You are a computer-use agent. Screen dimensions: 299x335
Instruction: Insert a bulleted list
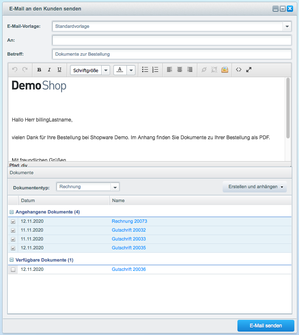[x=145, y=70]
